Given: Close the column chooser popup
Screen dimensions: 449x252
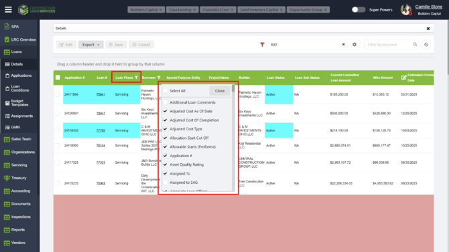Looking at the screenshot, I should (x=220, y=91).
